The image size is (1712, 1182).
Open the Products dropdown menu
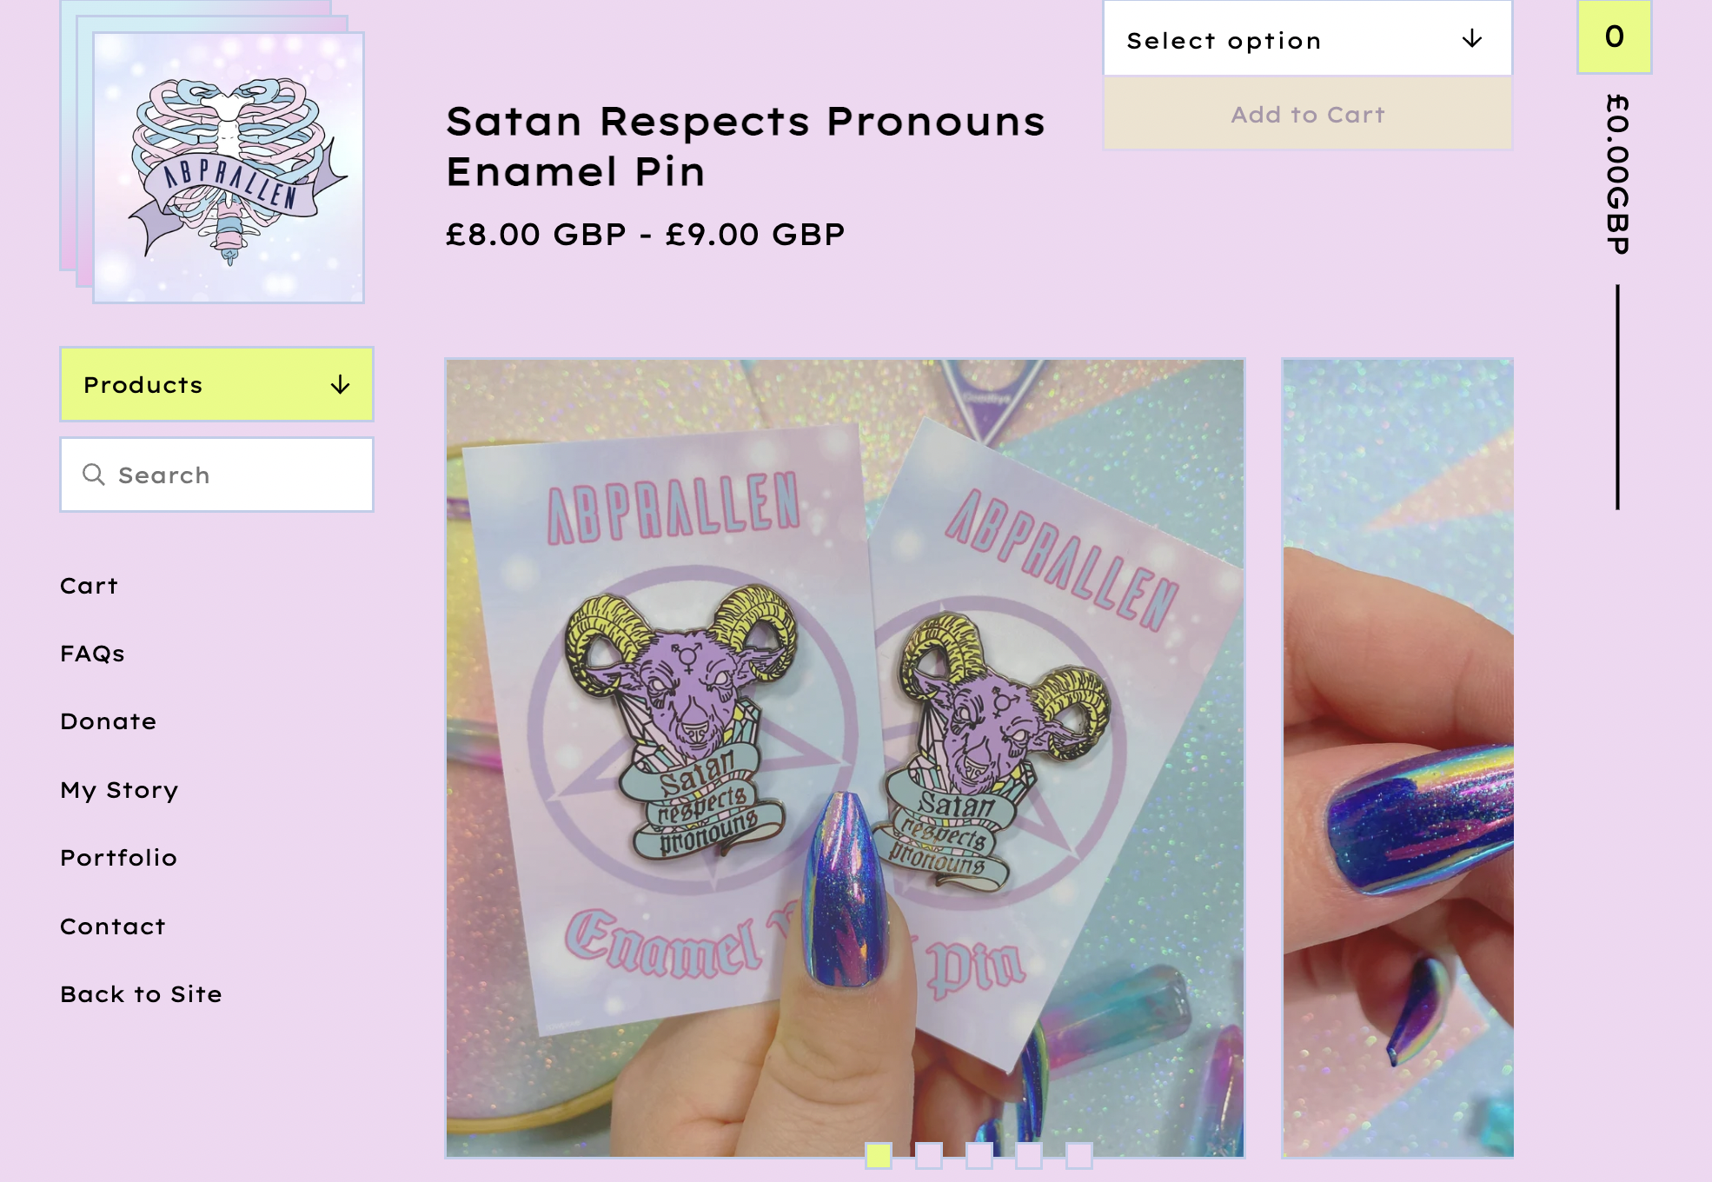(x=216, y=384)
